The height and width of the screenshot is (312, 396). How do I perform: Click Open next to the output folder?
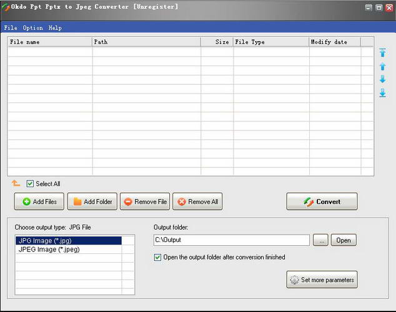[344, 240]
